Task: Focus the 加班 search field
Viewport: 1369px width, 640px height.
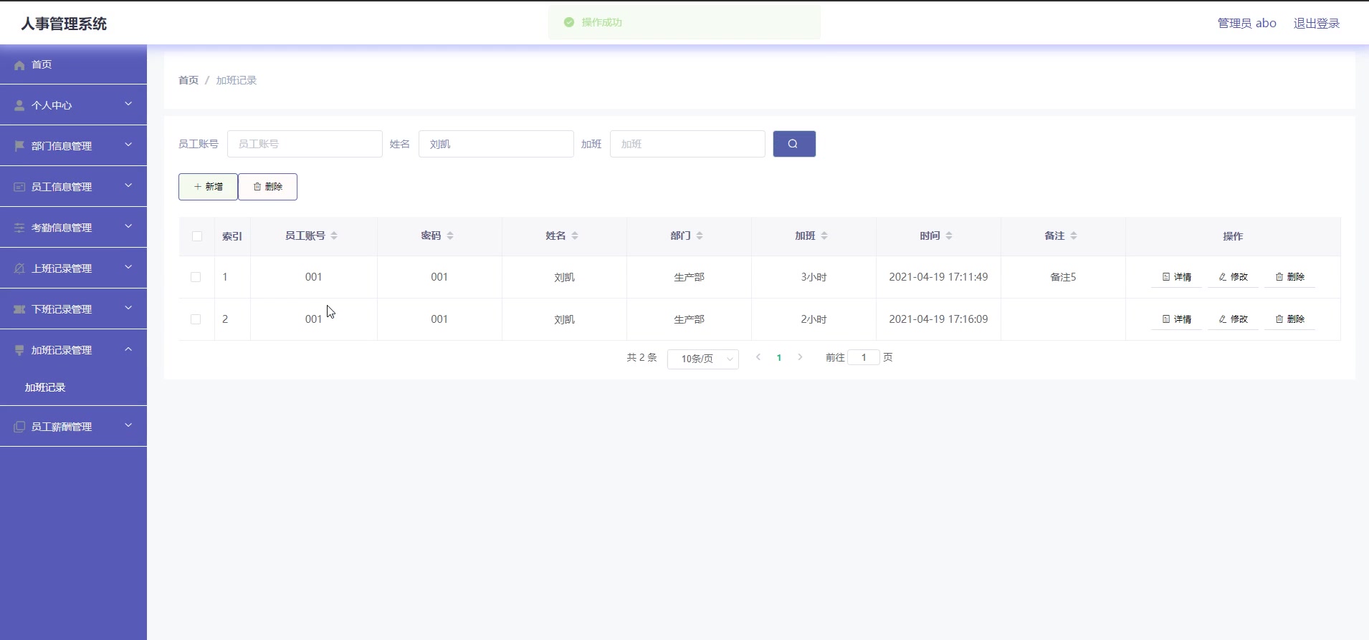Action: [x=687, y=144]
